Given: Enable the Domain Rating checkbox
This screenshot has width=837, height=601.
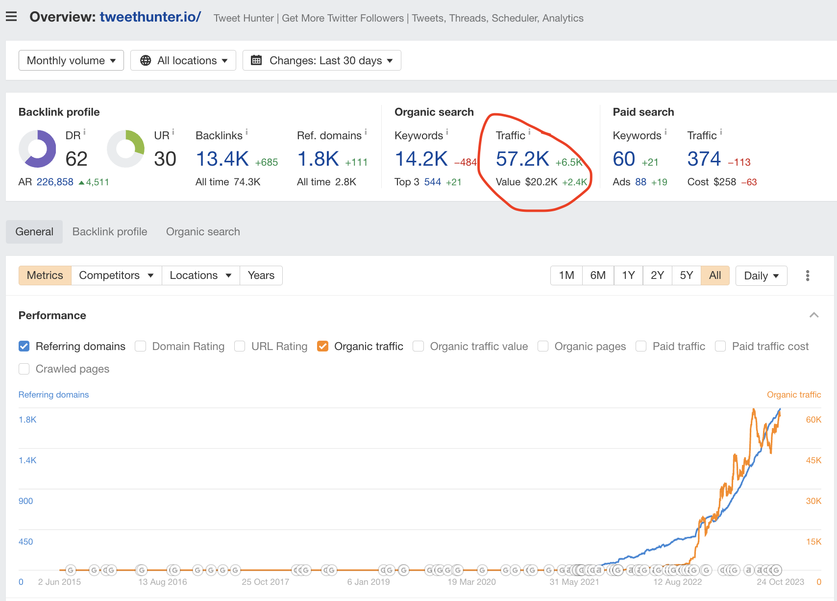Looking at the screenshot, I should pos(141,346).
